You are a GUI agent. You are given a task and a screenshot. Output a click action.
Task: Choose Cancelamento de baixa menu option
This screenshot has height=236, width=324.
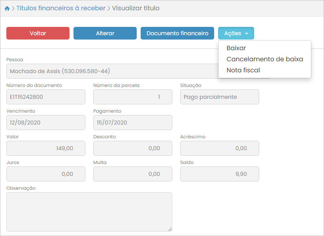[x=264, y=59]
